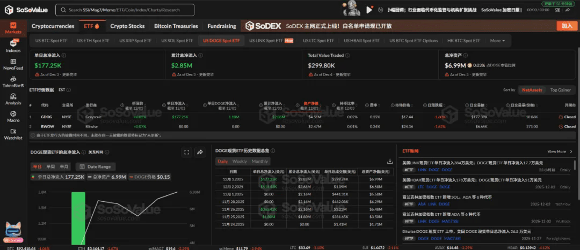Click the DOGE coin icon beside $6.99M
Viewport: 580px width, 250px height.
click(469, 65)
